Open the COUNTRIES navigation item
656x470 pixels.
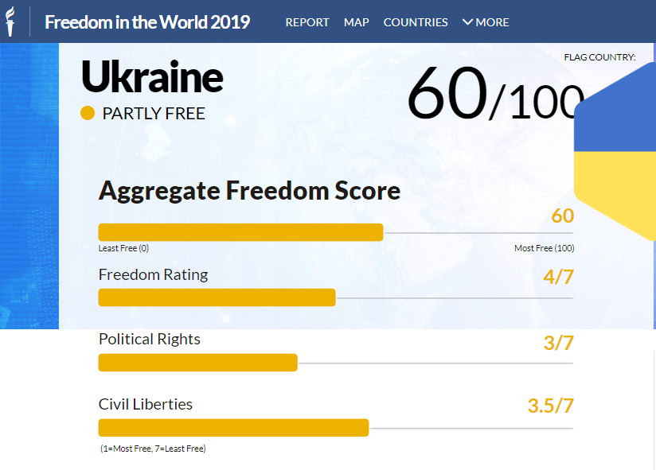[416, 22]
